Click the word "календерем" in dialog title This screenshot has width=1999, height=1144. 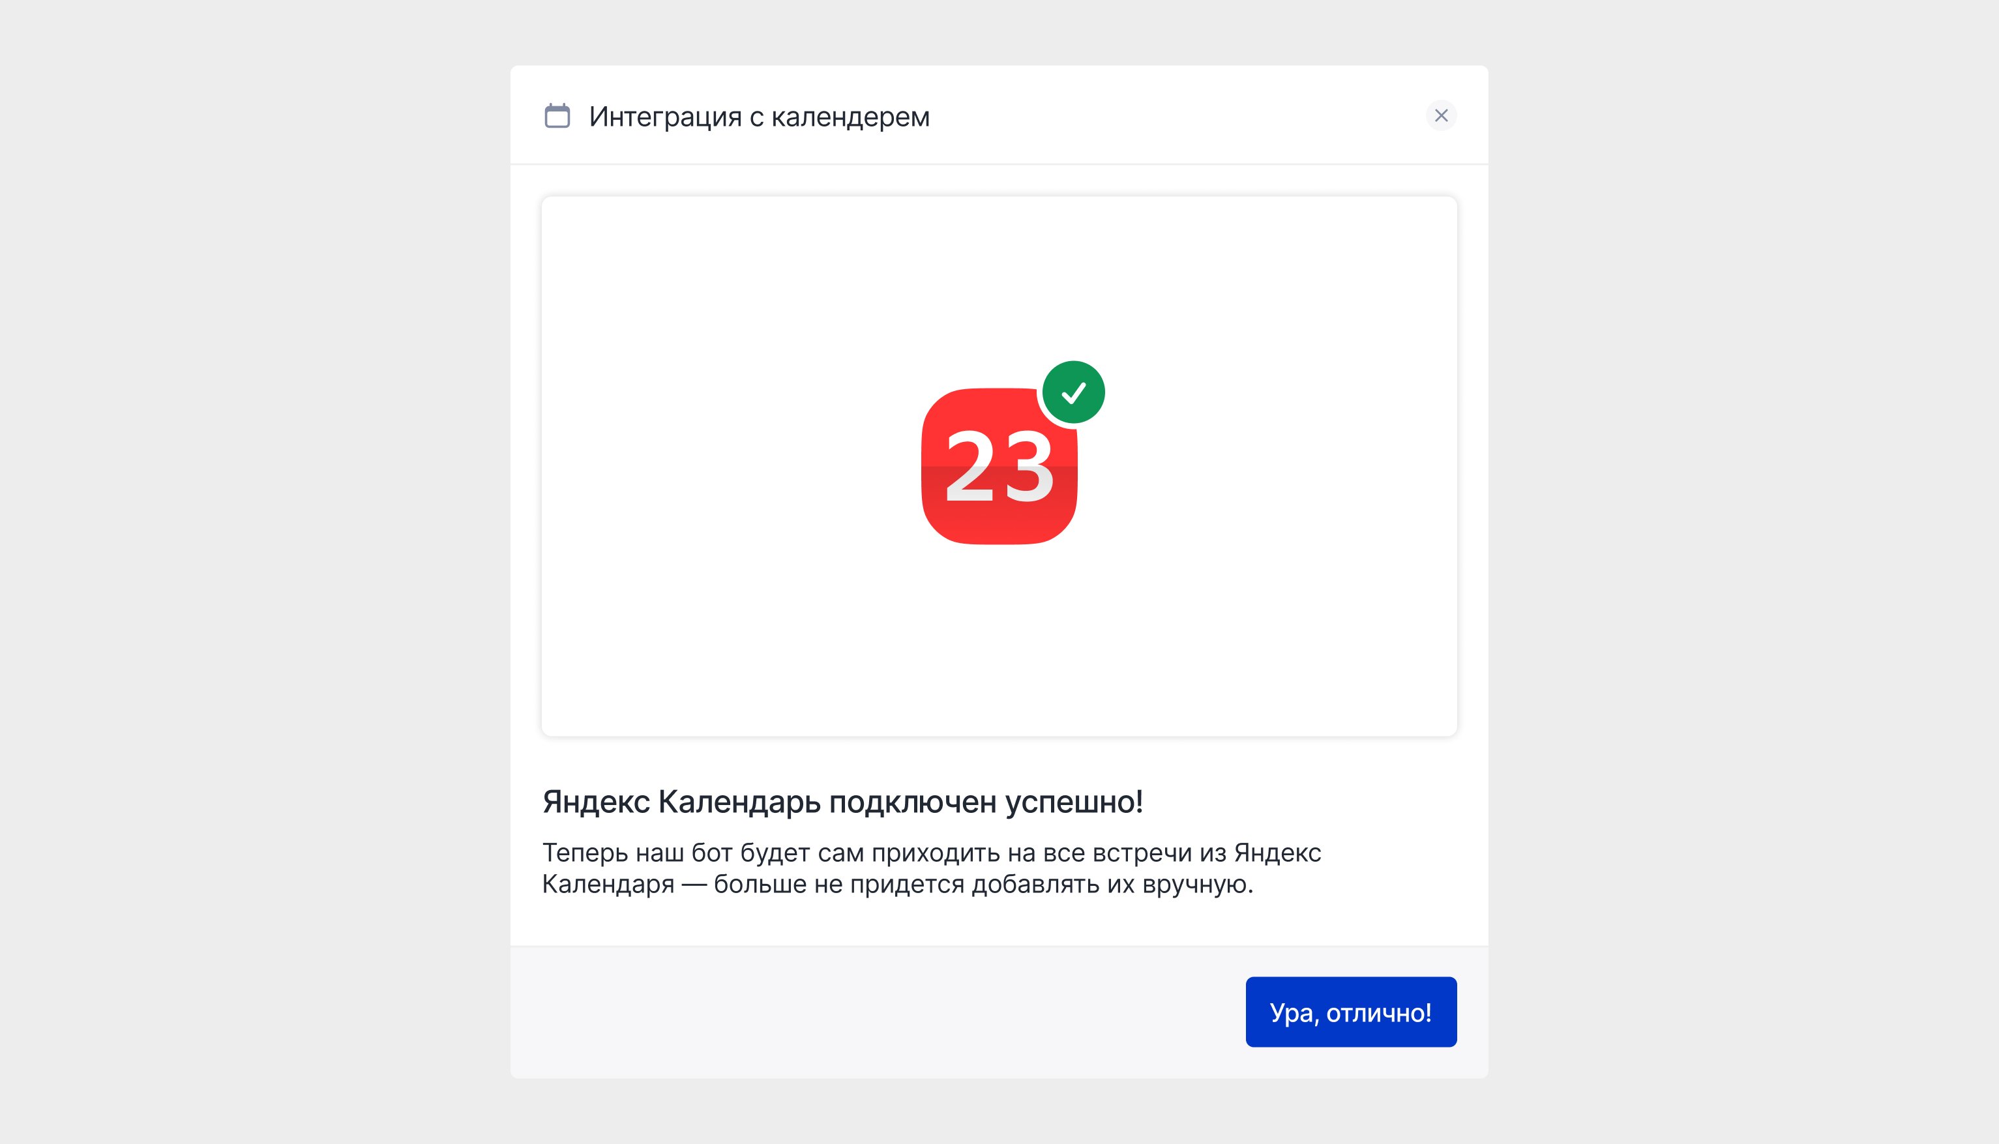click(x=850, y=116)
